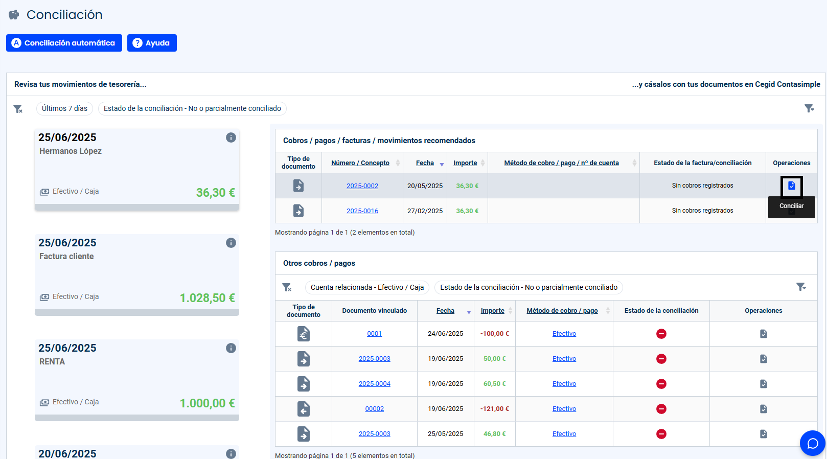Open linked document 2025-0004
This screenshot has width=827, height=459.
(375, 384)
